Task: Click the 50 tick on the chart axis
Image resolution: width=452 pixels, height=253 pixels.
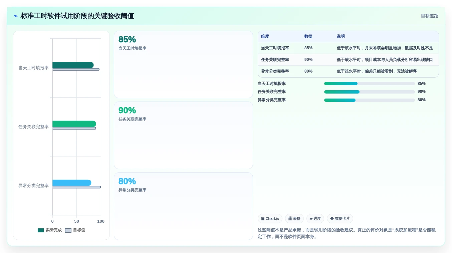Action: [77, 221]
